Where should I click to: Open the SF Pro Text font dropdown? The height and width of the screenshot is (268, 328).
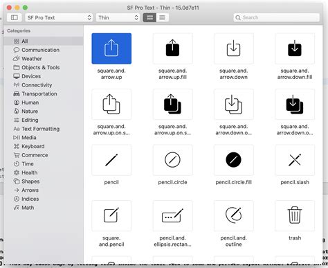(59, 17)
